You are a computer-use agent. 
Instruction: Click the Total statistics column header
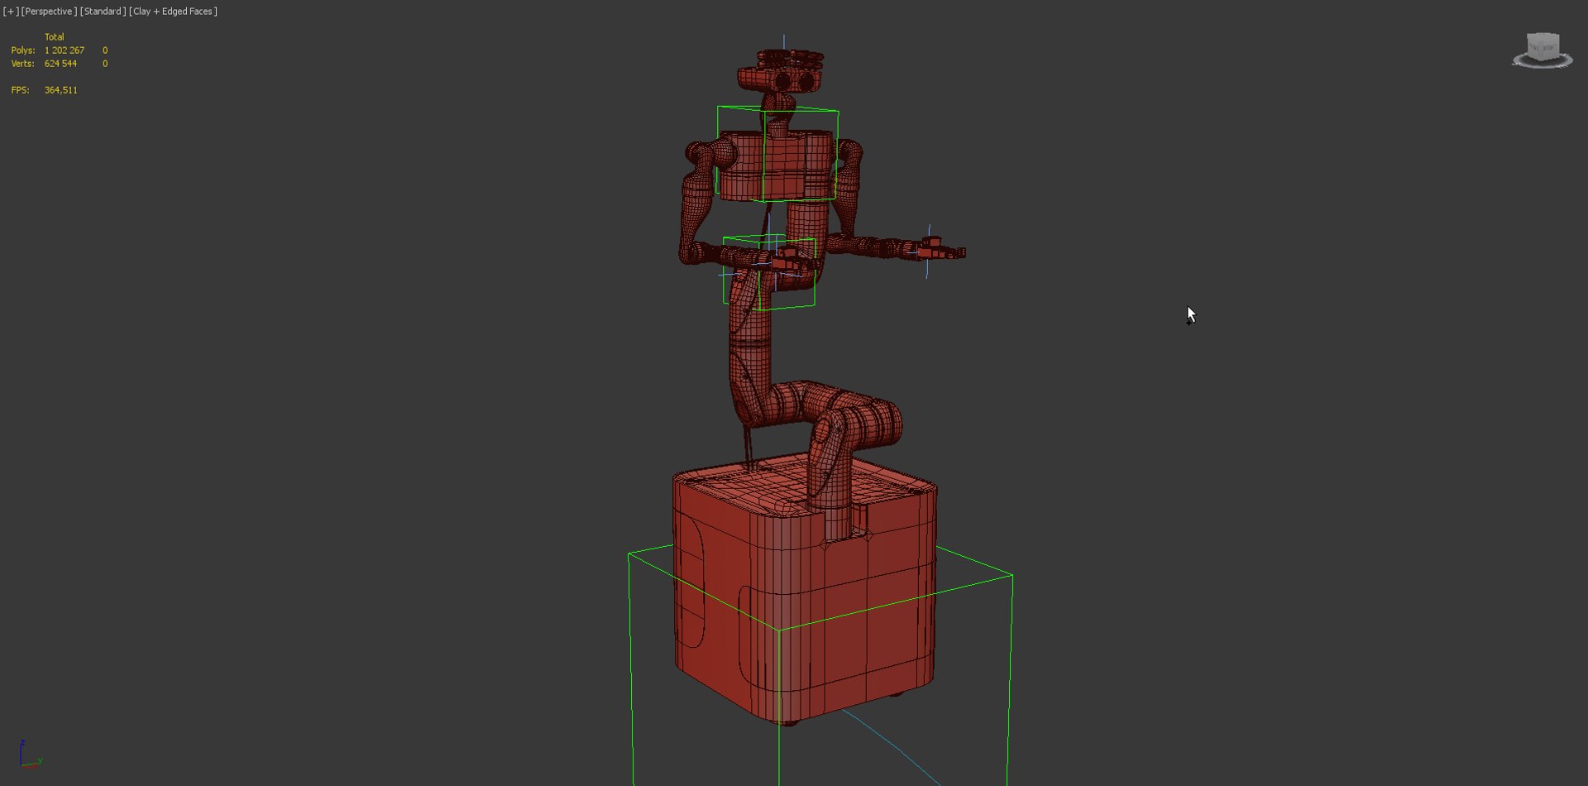[x=55, y=37]
